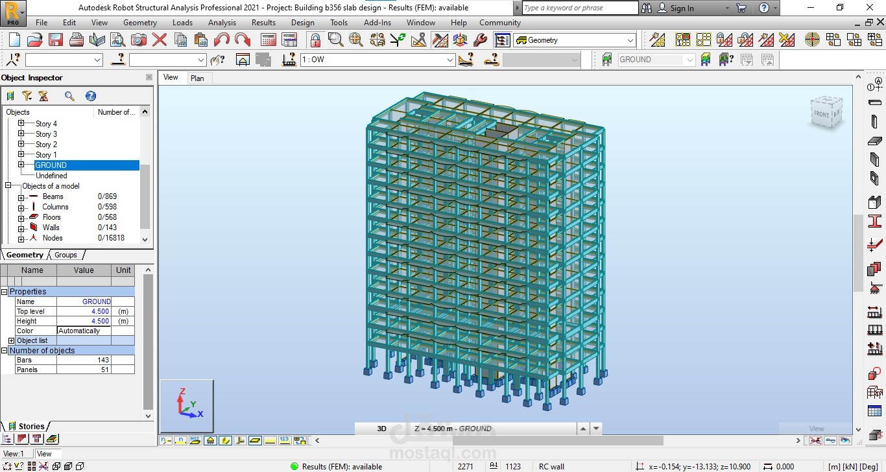Click the FRONT face of the ViewCube
The image size is (886, 472).
(822, 113)
